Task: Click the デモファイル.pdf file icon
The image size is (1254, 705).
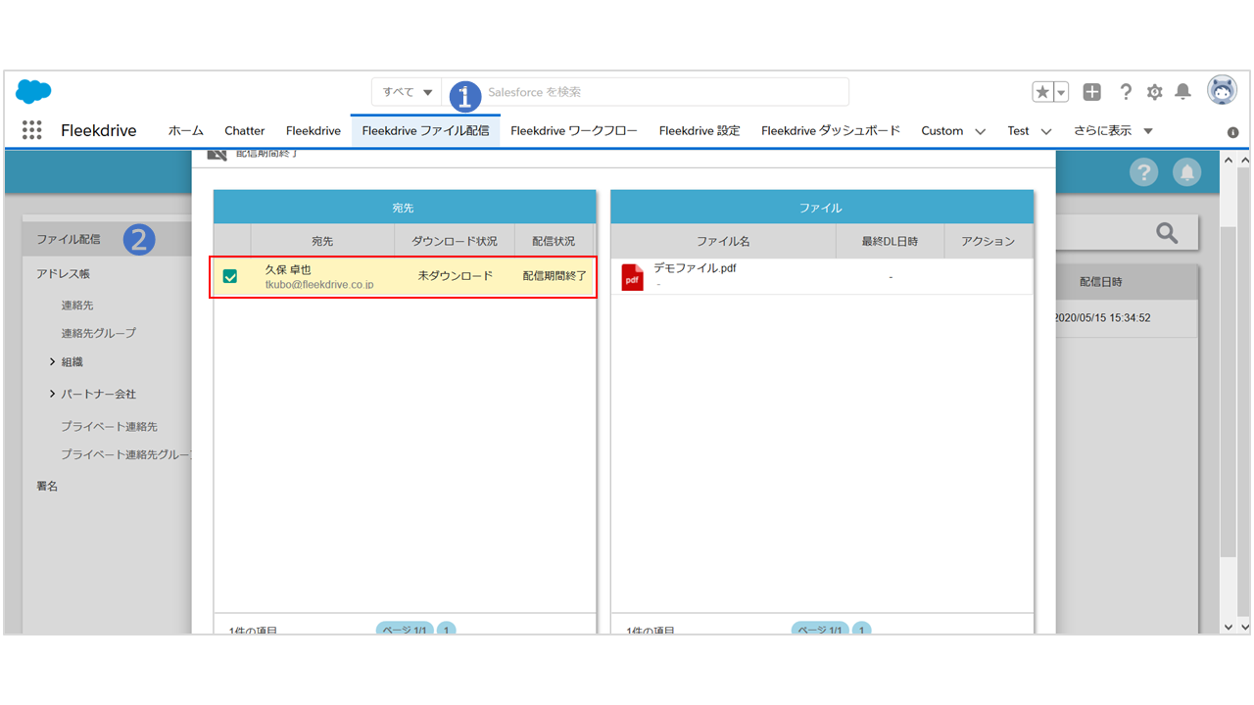Action: click(632, 277)
